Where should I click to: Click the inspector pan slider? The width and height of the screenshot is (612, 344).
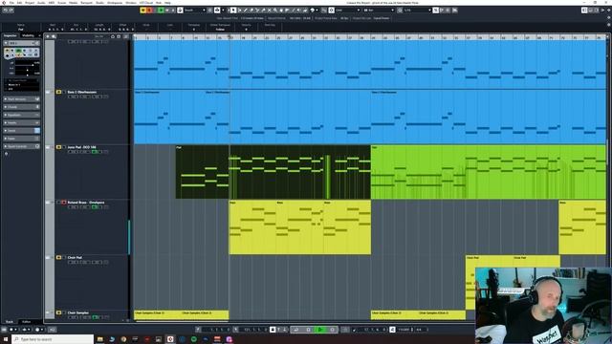pyautogui.click(x=28, y=70)
